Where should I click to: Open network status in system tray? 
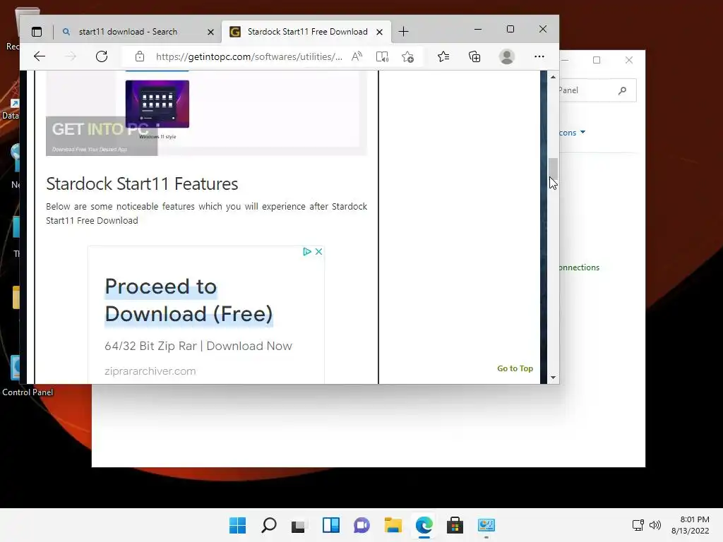[638, 525]
